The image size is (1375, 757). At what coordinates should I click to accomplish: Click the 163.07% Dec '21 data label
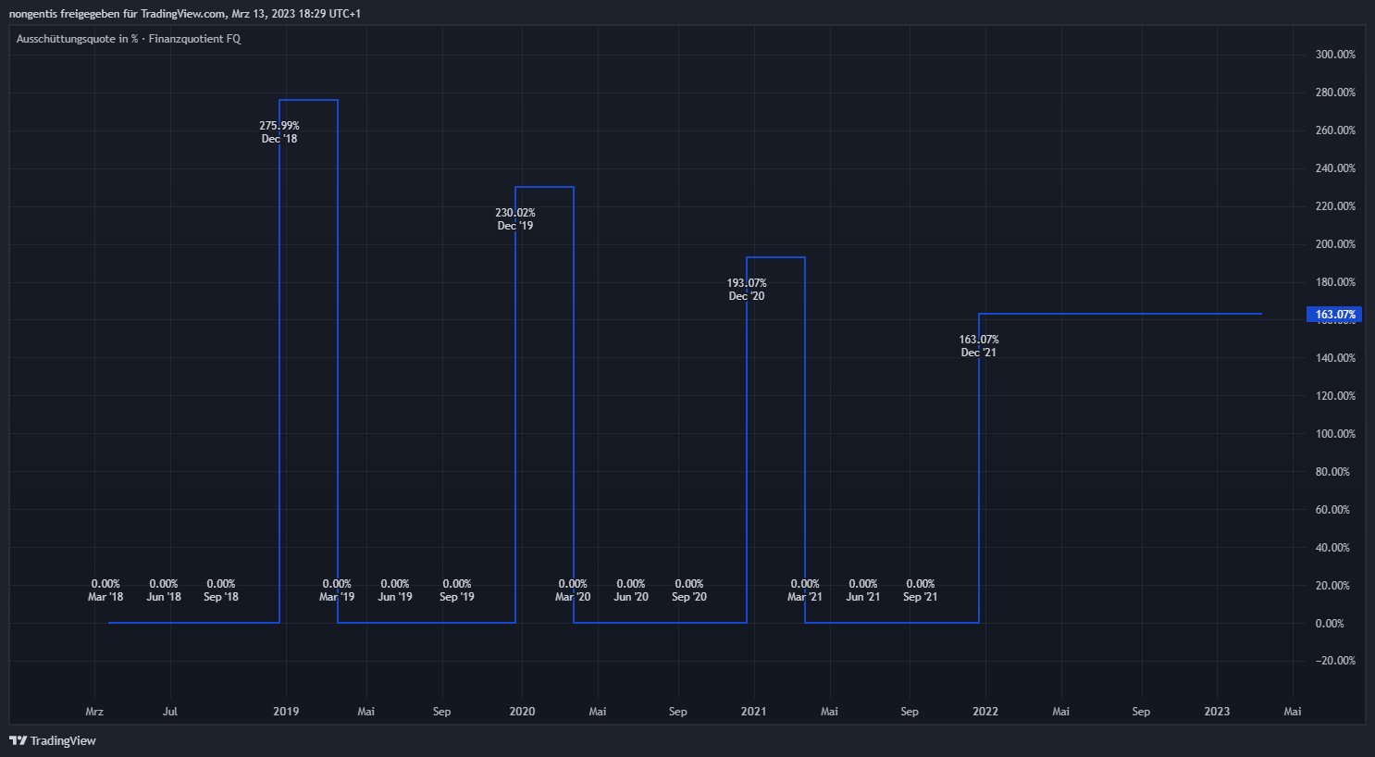pos(979,346)
